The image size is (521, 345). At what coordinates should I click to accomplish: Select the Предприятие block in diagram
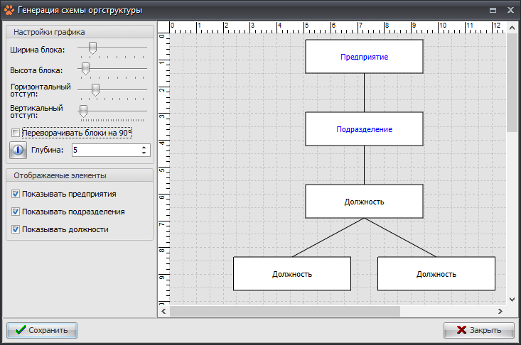point(364,57)
